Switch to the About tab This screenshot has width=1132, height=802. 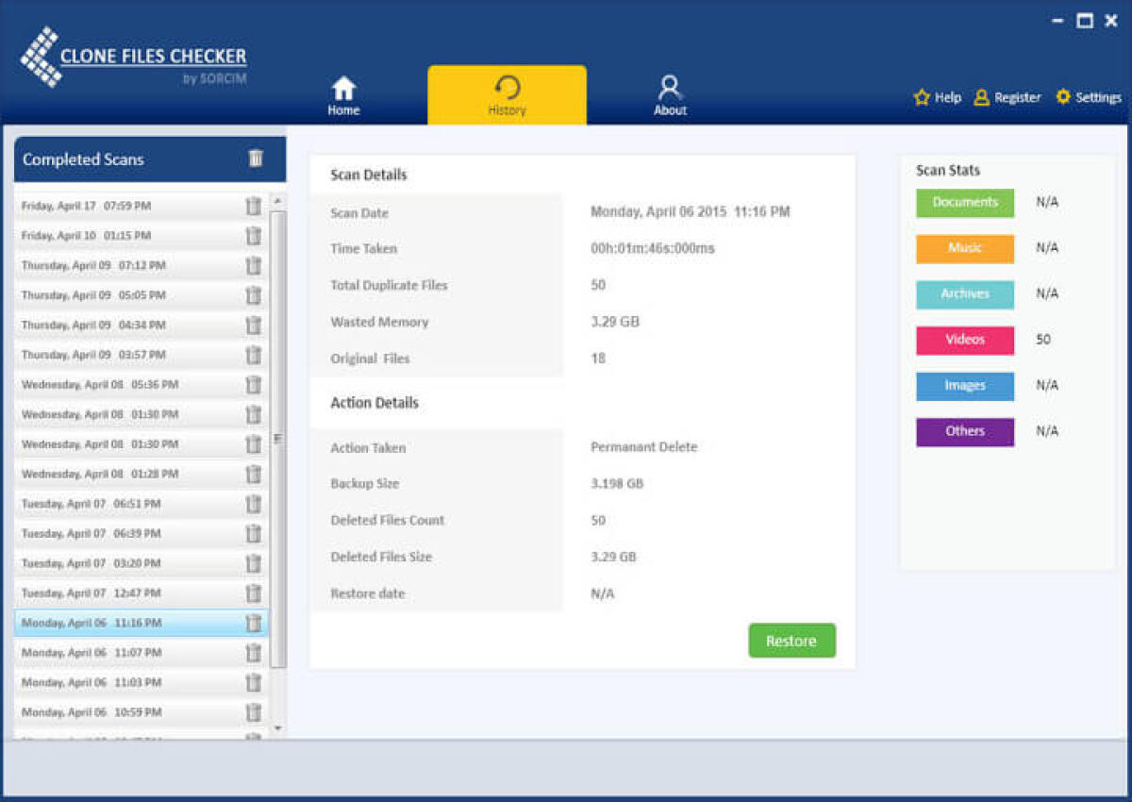click(x=670, y=94)
